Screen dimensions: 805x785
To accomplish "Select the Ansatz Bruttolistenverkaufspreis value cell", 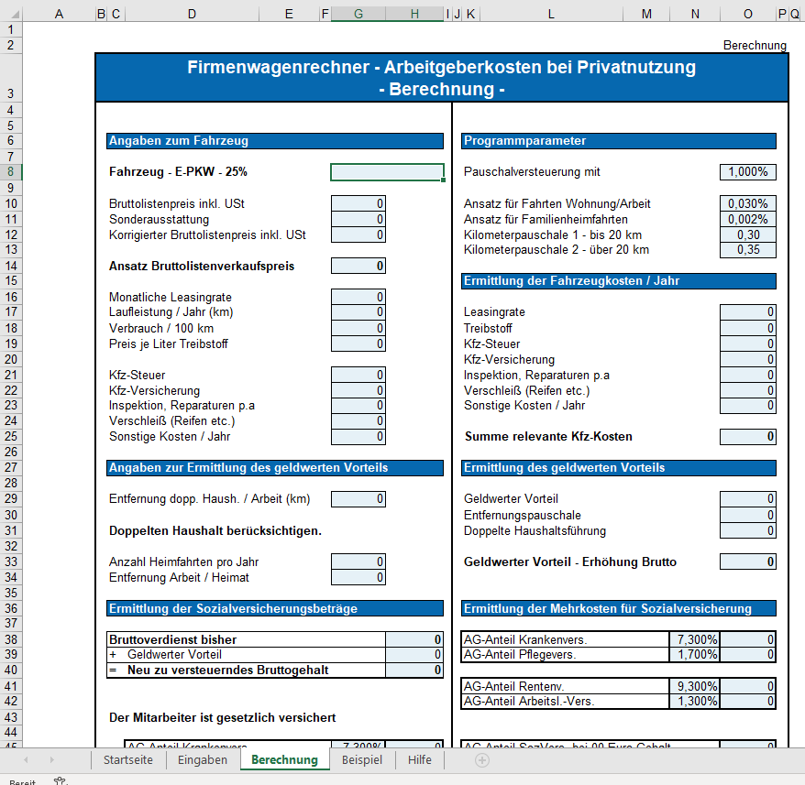I will click(358, 266).
